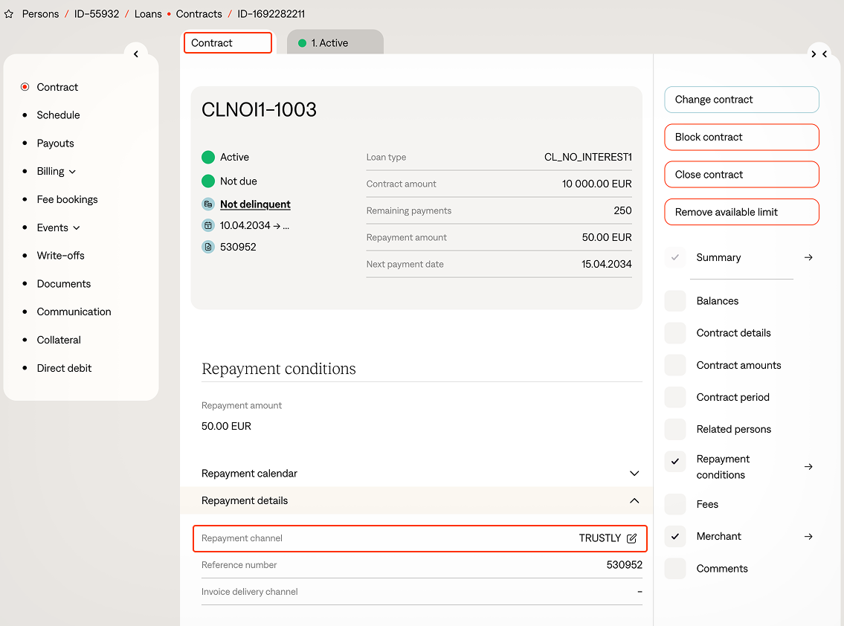
Task: Click the calendar icon beside 10.04.2034
Action: point(208,225)
